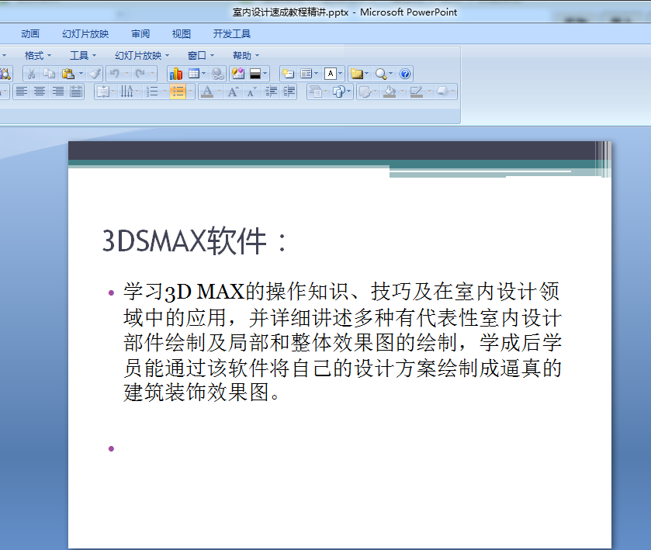
Task: Open the 格式 classic menu
Action: 38,56
